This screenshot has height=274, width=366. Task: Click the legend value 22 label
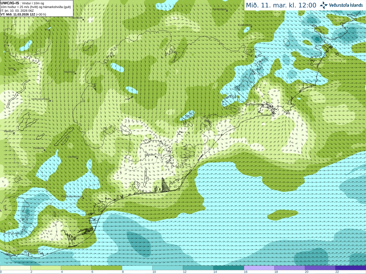pos(337,272)
